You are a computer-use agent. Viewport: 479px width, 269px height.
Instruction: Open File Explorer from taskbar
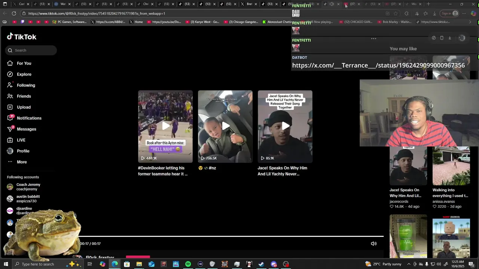click(139, 264)
